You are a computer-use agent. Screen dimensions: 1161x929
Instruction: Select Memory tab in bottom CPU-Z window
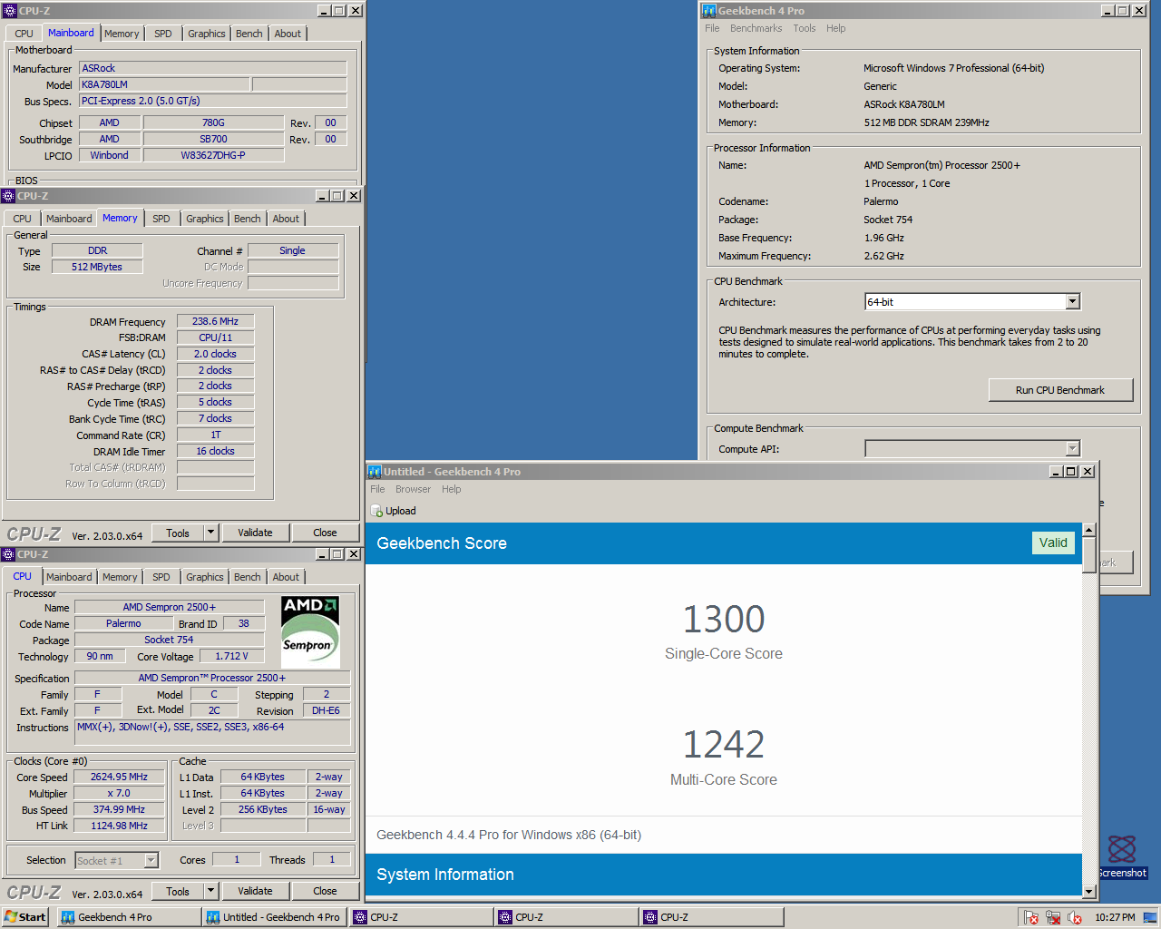120,577
